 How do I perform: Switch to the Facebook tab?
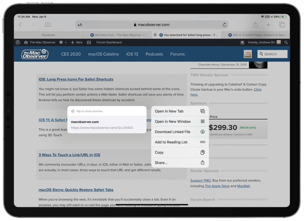(48, 35)
